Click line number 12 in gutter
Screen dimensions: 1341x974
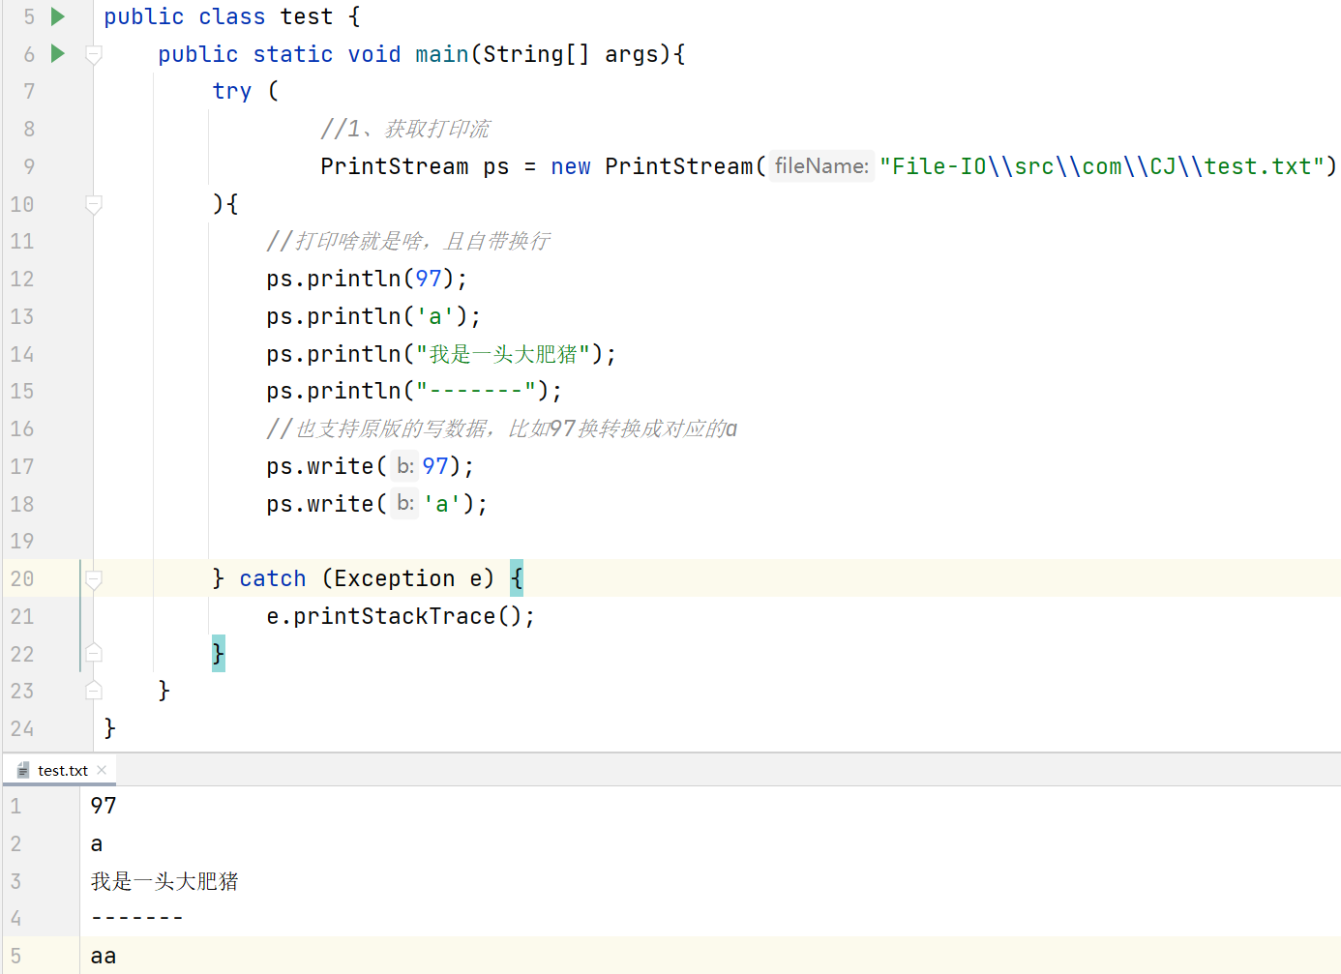point(22,279)
